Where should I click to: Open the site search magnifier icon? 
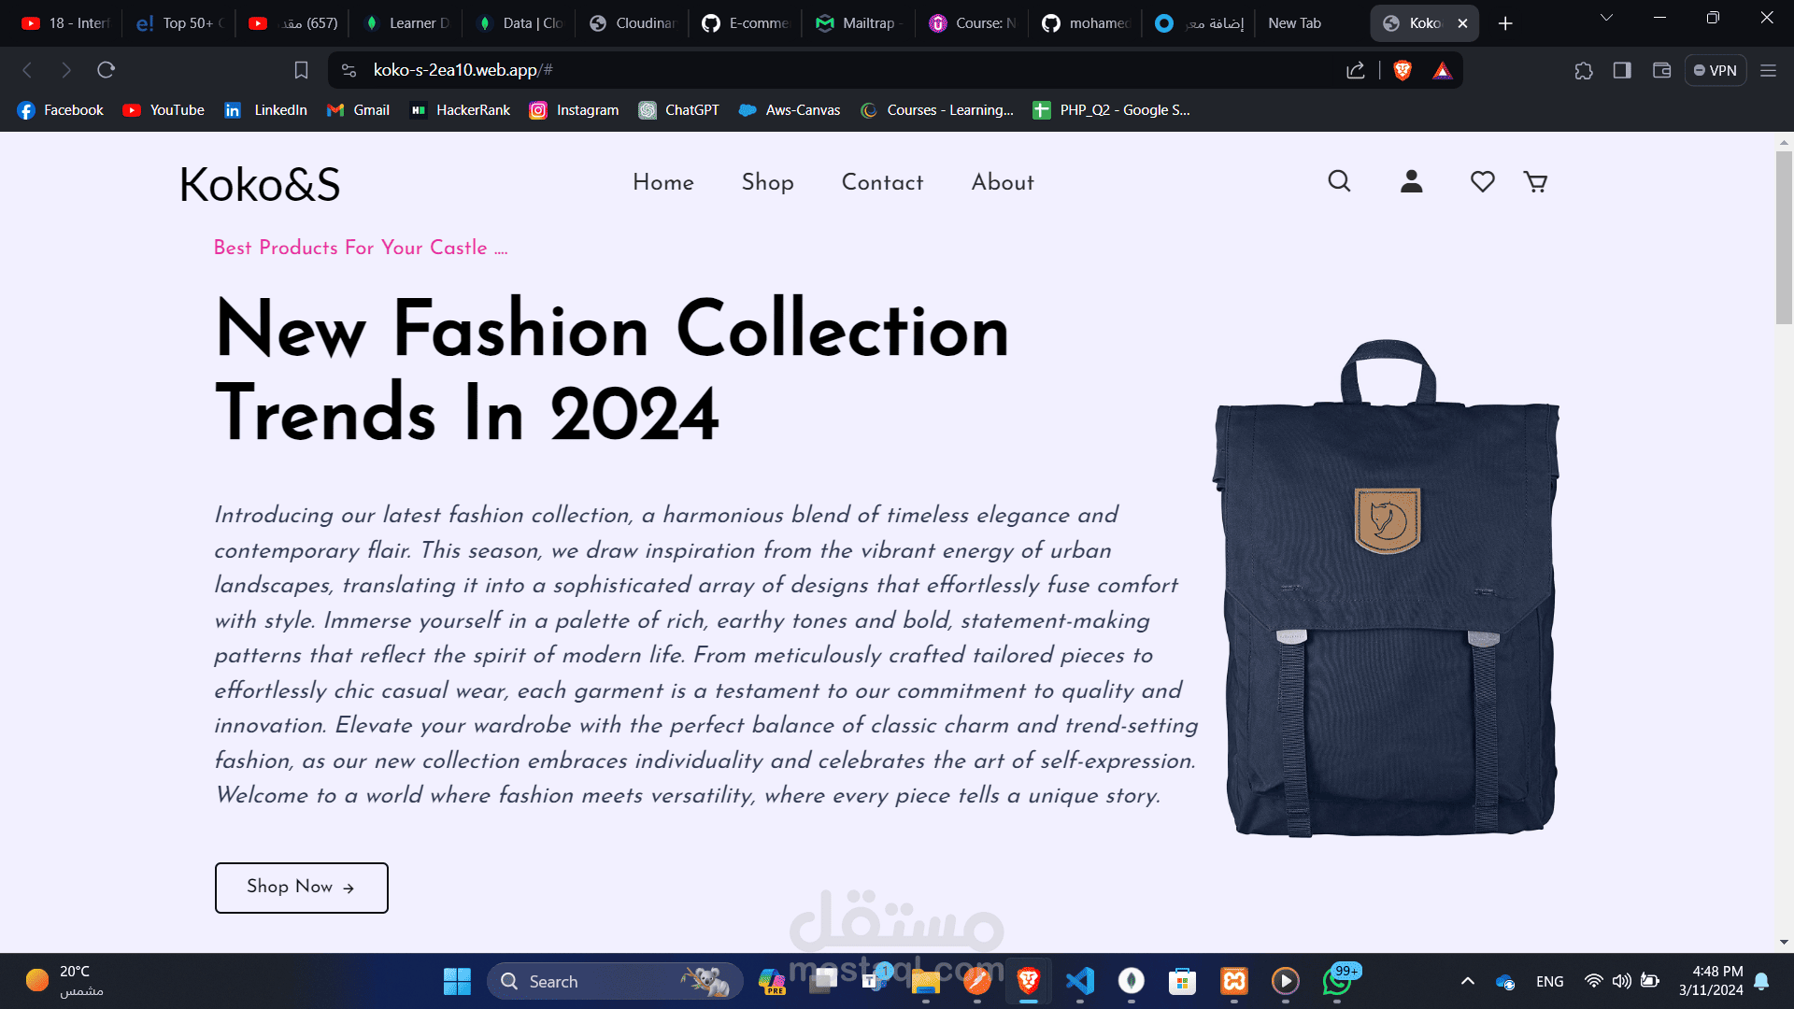(x=1339, y=181)
